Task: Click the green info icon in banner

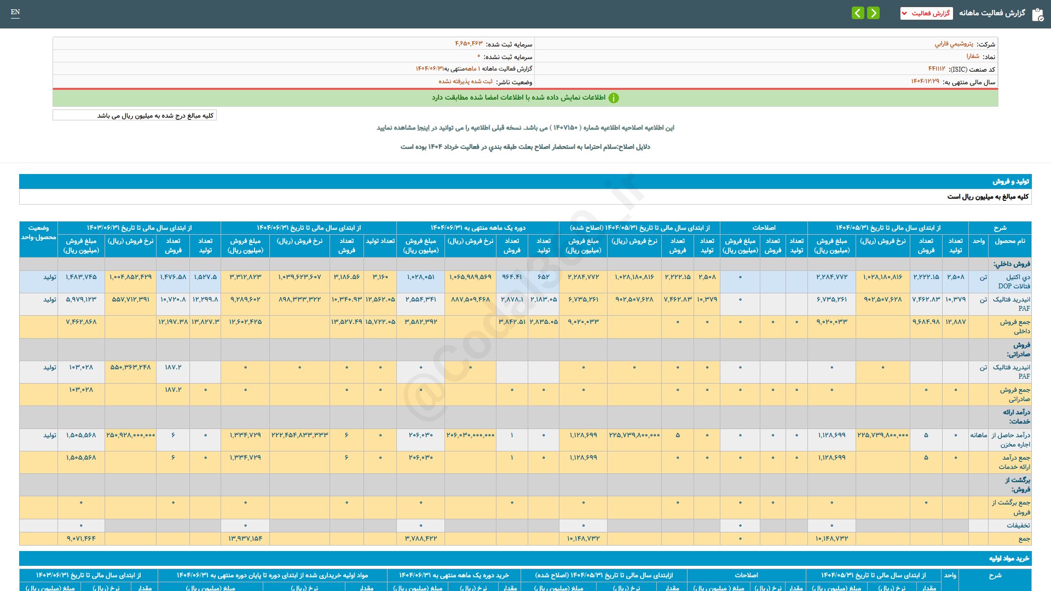Action: 614,98
